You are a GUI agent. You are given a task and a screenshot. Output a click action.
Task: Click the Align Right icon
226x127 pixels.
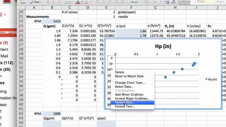coord(109,2)
